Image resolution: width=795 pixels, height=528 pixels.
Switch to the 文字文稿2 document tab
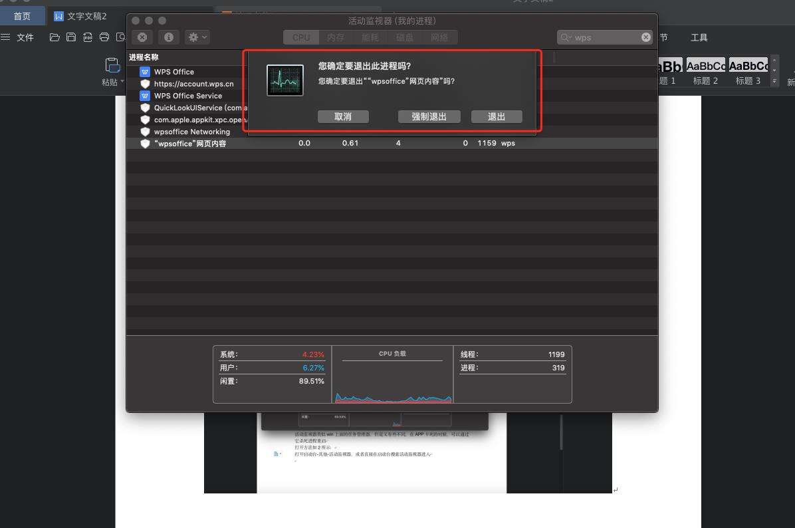[80, 16]
